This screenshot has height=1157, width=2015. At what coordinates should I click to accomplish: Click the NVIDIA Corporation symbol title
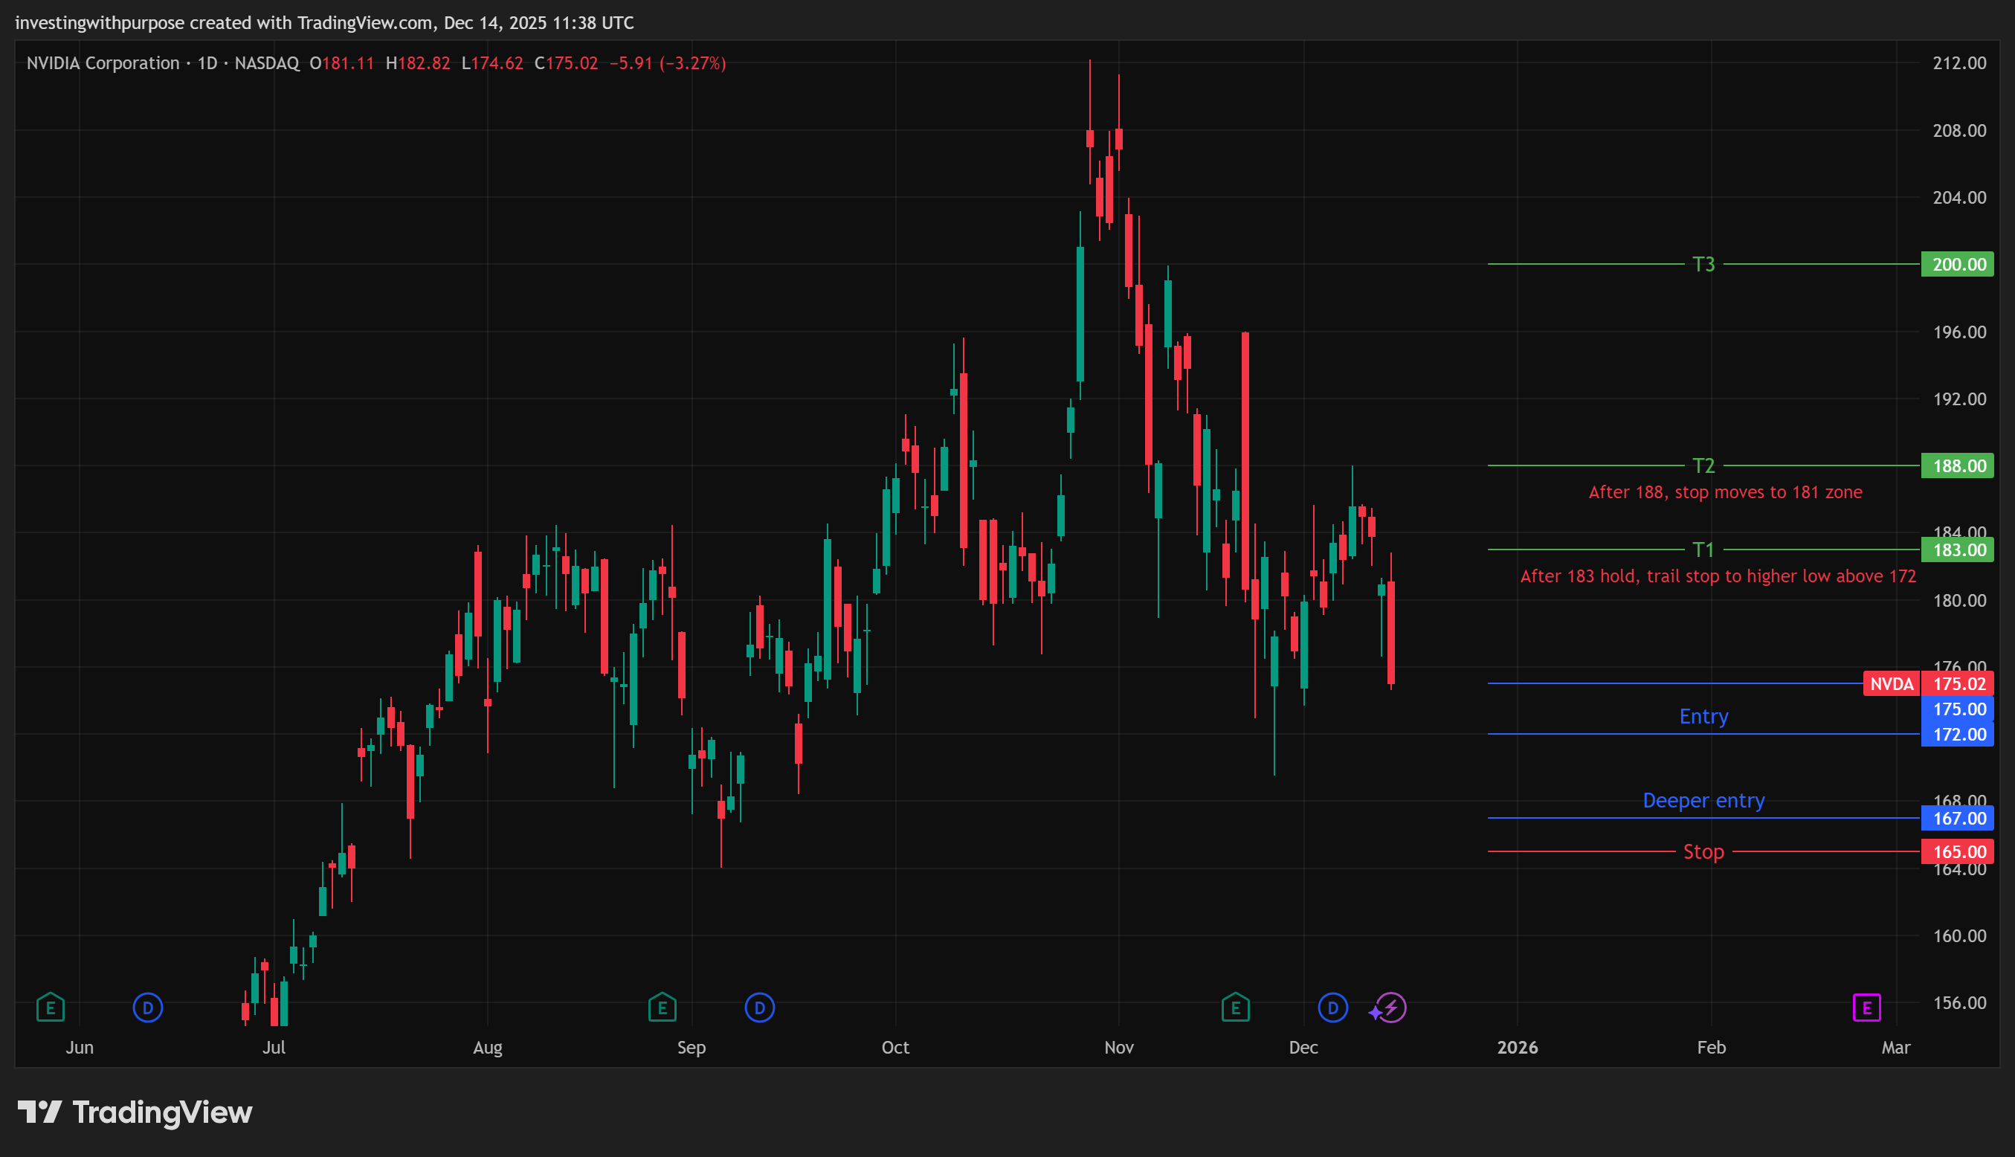tap(103, 62)
